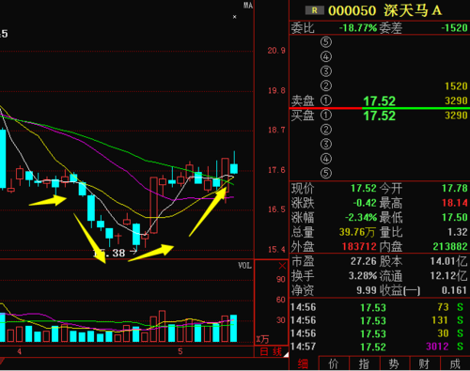470x371 pixels.
Task: Click the X万 volume unit label
Action: (262, 339)
